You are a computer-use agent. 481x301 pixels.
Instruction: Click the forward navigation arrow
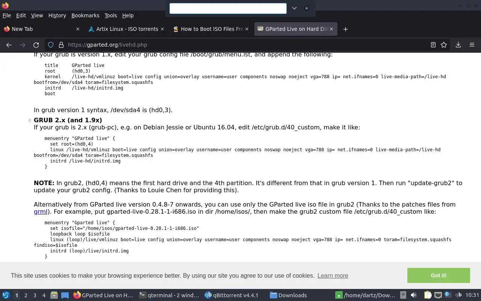tap(23, 45)
